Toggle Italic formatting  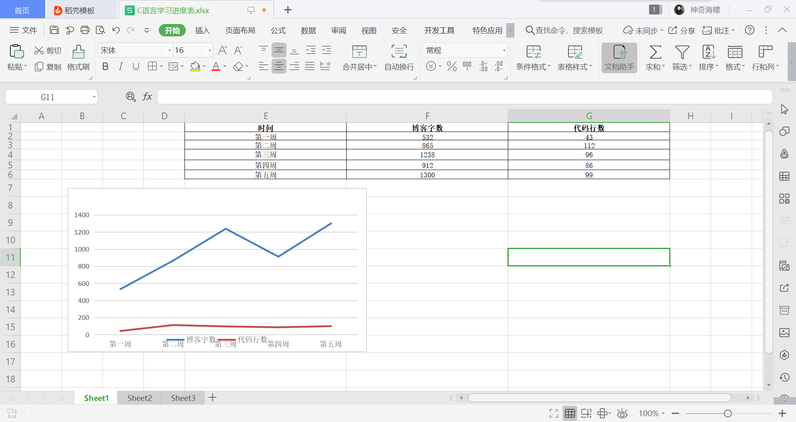[121, 66]
